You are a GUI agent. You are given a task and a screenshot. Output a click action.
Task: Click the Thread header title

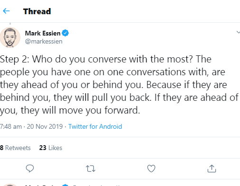37,11
